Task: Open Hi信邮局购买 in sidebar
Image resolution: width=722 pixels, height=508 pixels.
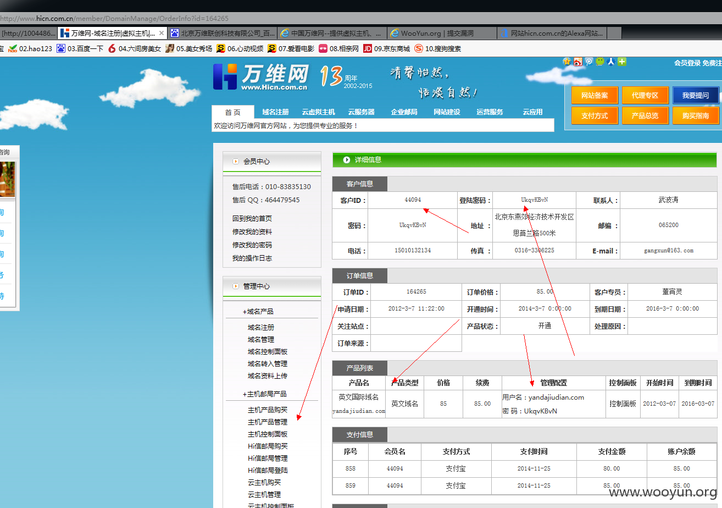Action: pyautogui.click(x=268, y=446)
